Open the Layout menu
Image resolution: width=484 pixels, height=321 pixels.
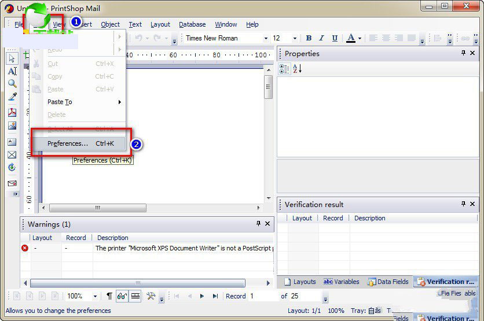point(160,24)
